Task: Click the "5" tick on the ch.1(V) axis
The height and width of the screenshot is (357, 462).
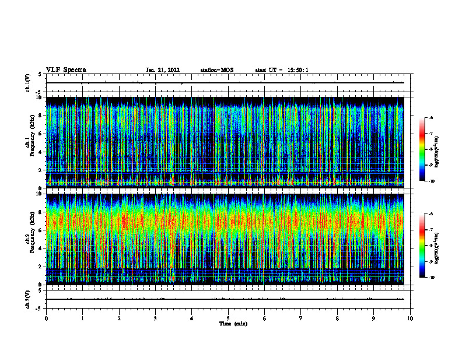Action: (x=40, y=74)
